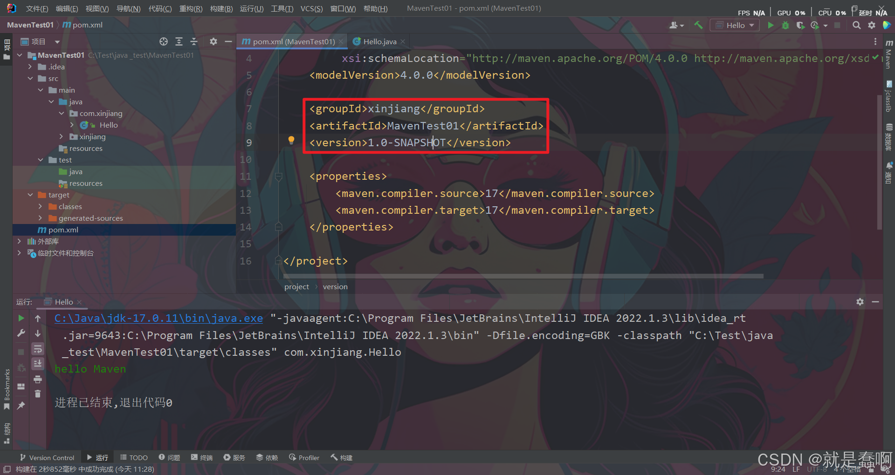
Task: Open Search Everywhere magnifier icon
Action: (857, 25)
